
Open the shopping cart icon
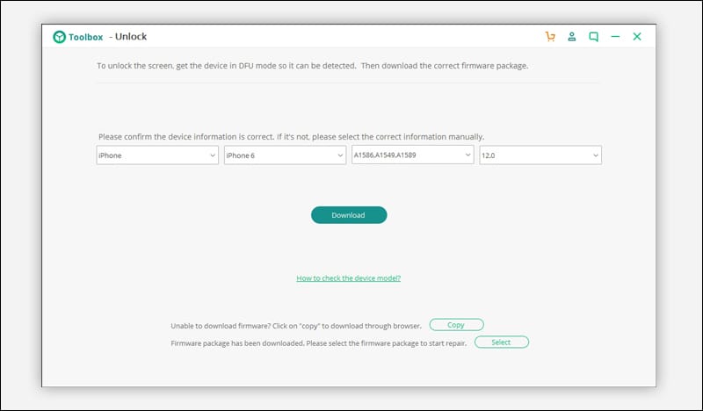(550, 37)
